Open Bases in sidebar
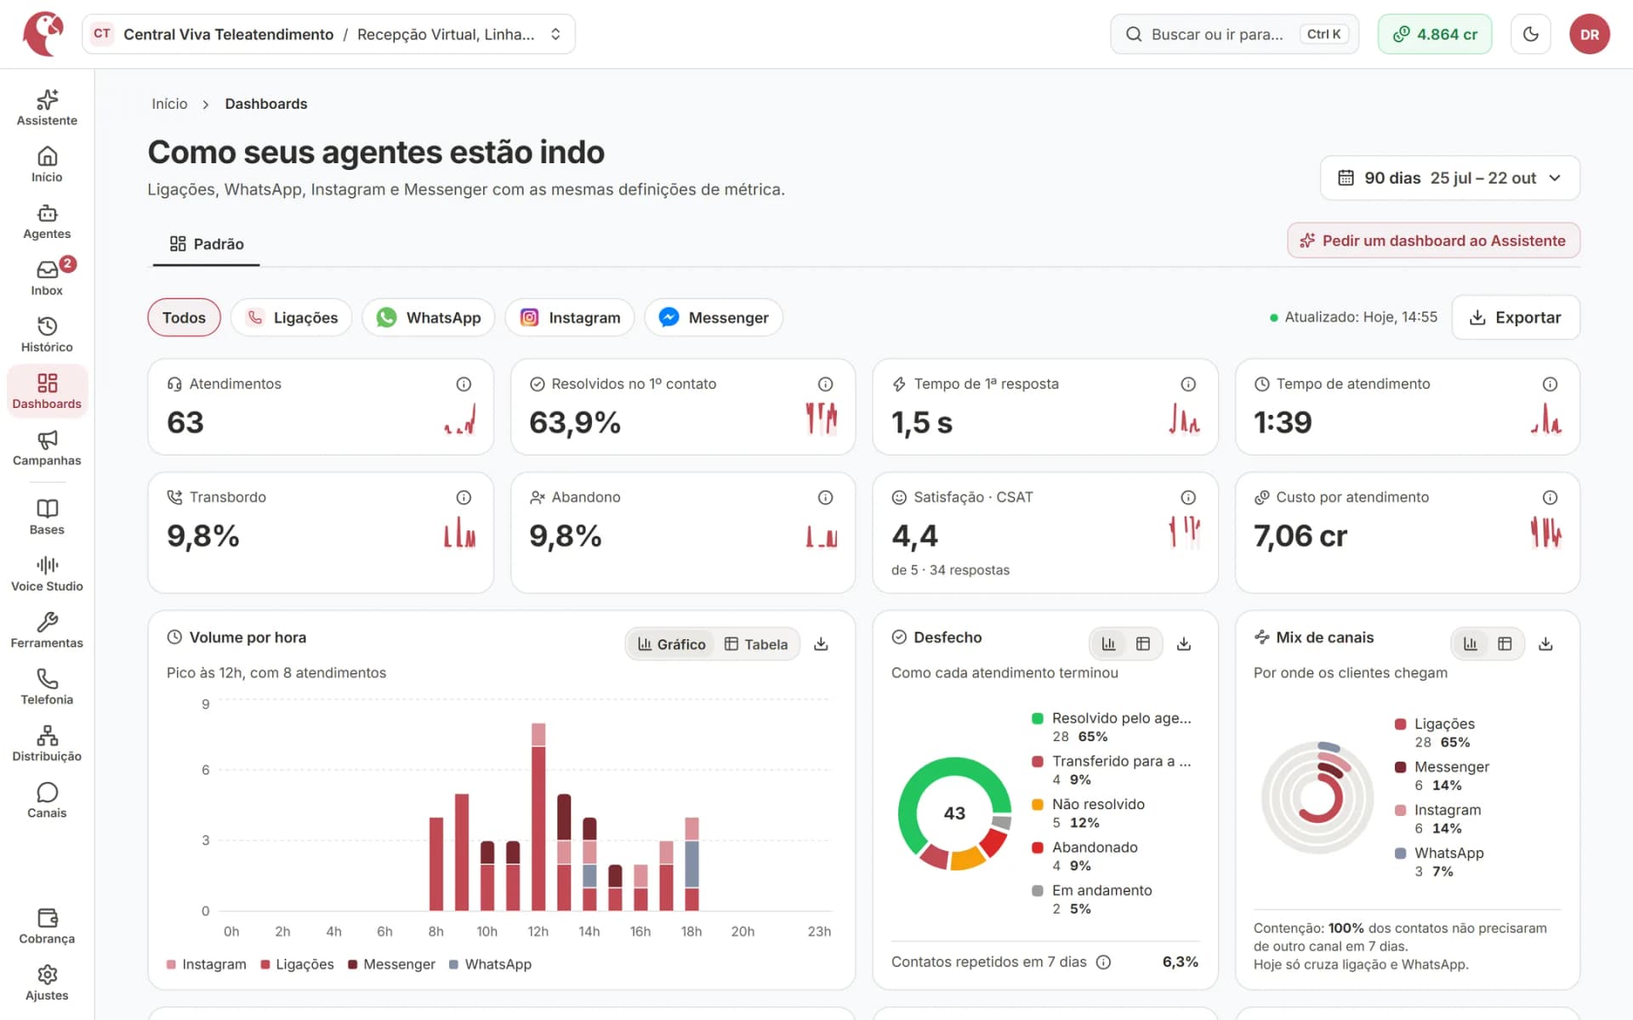The image size is (1633, 1020). 47,517
